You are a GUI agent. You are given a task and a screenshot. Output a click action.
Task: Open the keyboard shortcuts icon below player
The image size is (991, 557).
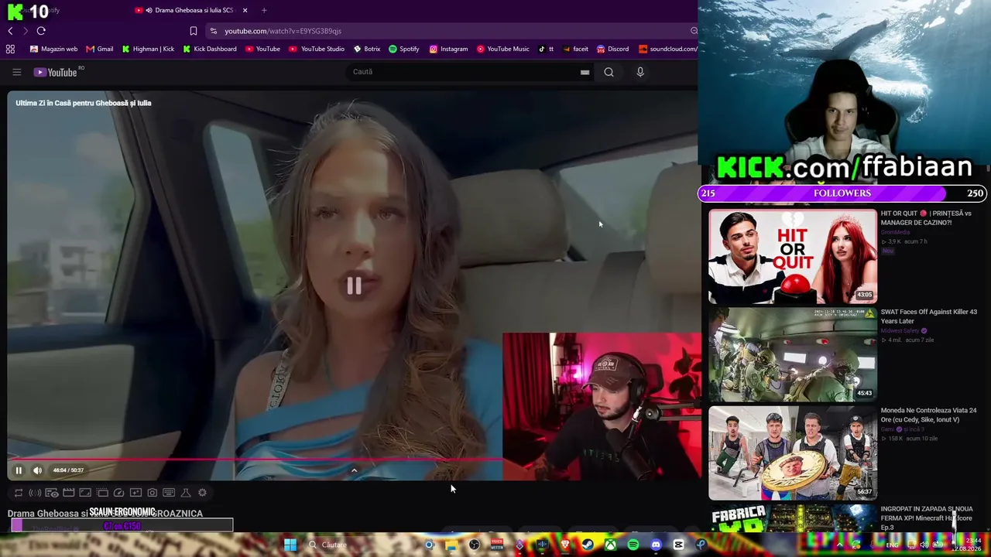(x=169, y=493)
